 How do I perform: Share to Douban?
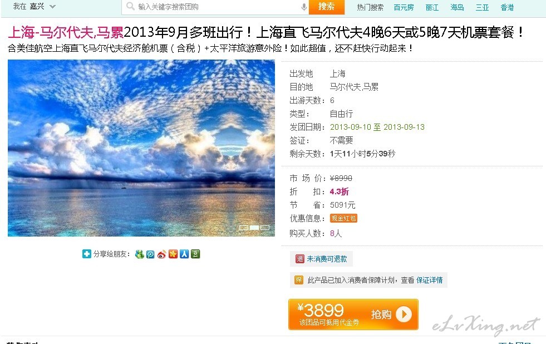pyautogui.click(x=195, y=254)
